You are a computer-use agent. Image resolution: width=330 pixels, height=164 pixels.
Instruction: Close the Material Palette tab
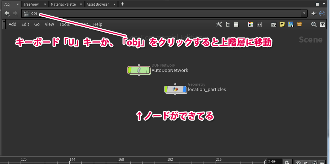click(81, 4)
